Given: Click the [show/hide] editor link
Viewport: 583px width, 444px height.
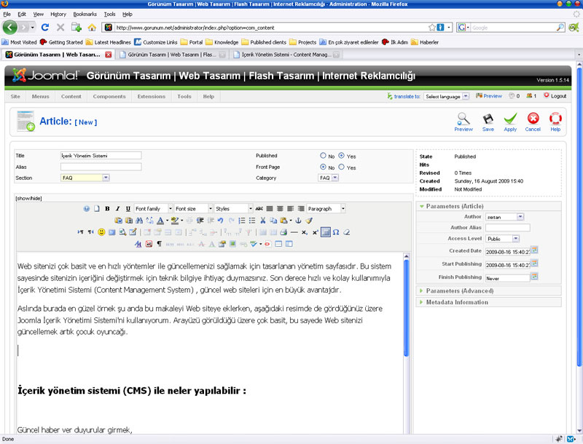Looking at the screenshot, I should [28, 198].
